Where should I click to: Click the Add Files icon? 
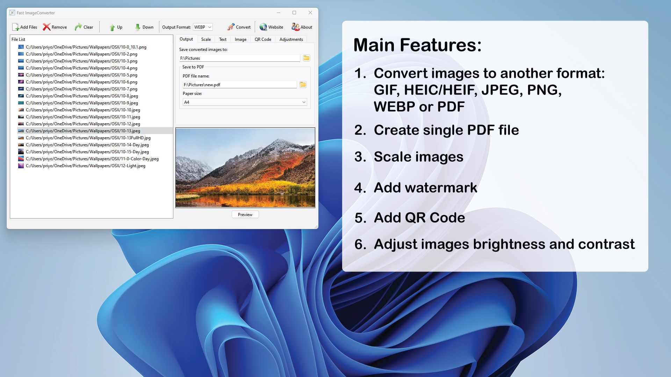pos(16,27)
